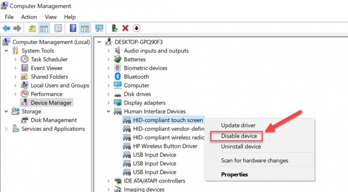Click the Batteries category icon
This screenshot has width=348, height=192.
[x=117, y=59]
